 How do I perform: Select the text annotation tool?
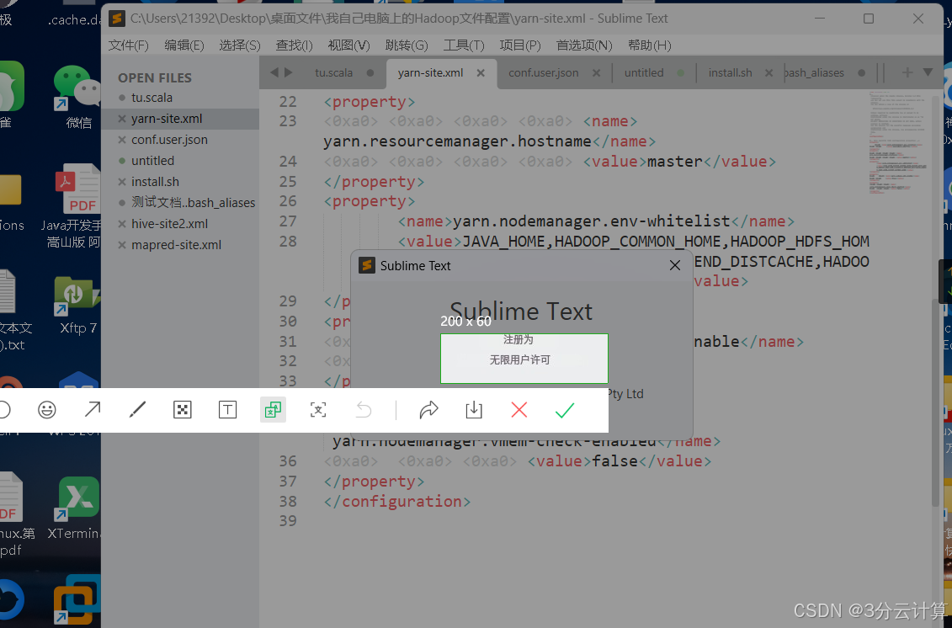(227, 410)
